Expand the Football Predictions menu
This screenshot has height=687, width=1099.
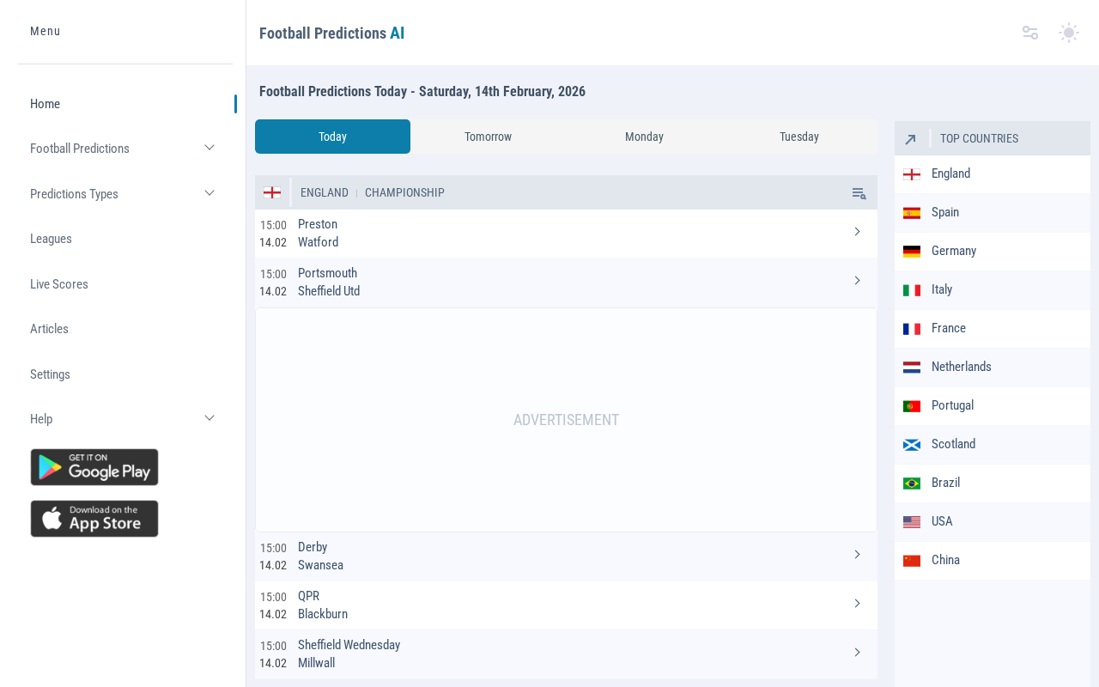(209, 148)
